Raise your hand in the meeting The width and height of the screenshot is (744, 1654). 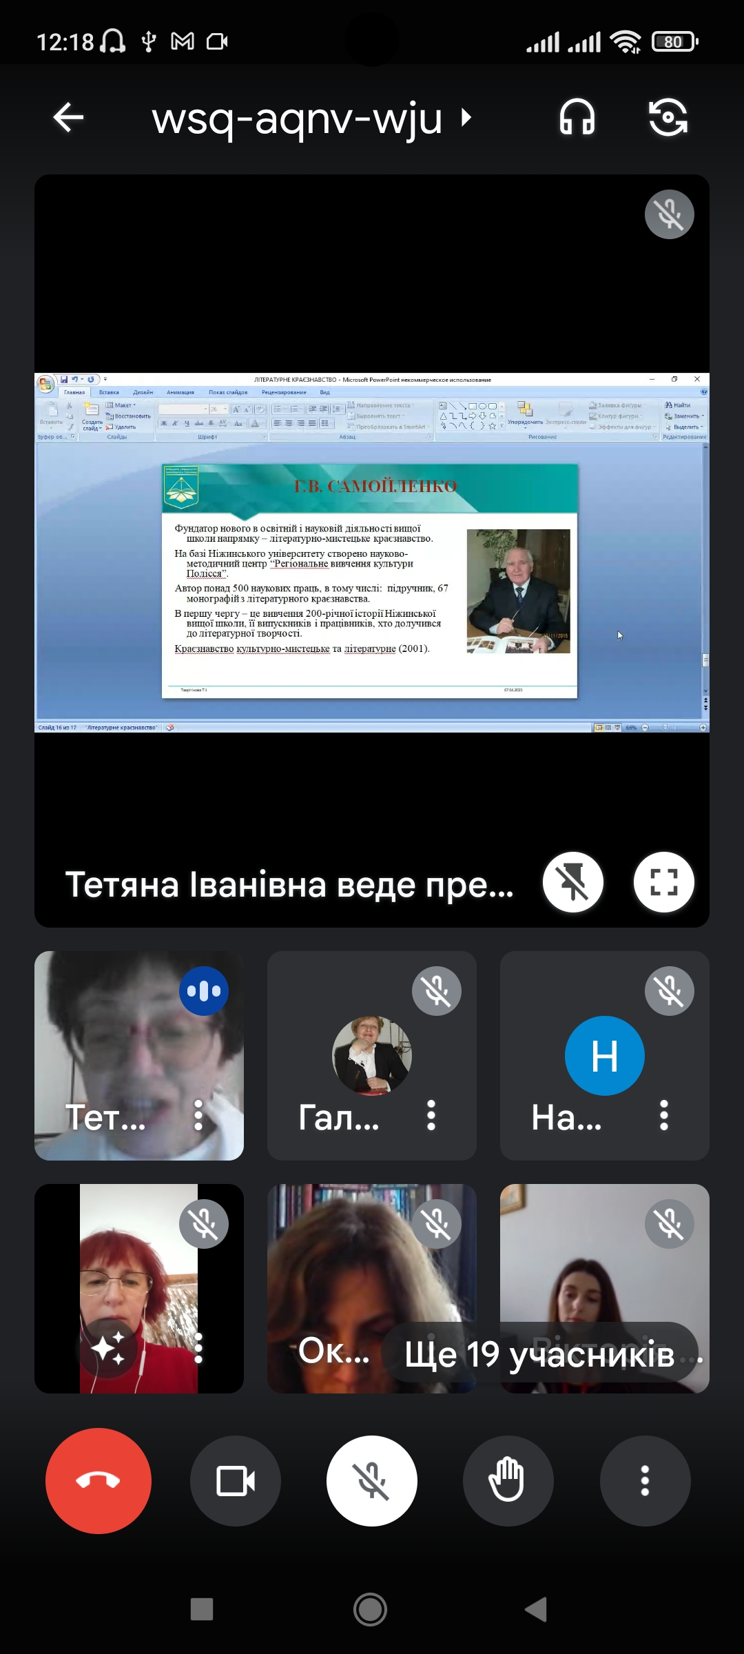pos(508,1480)
